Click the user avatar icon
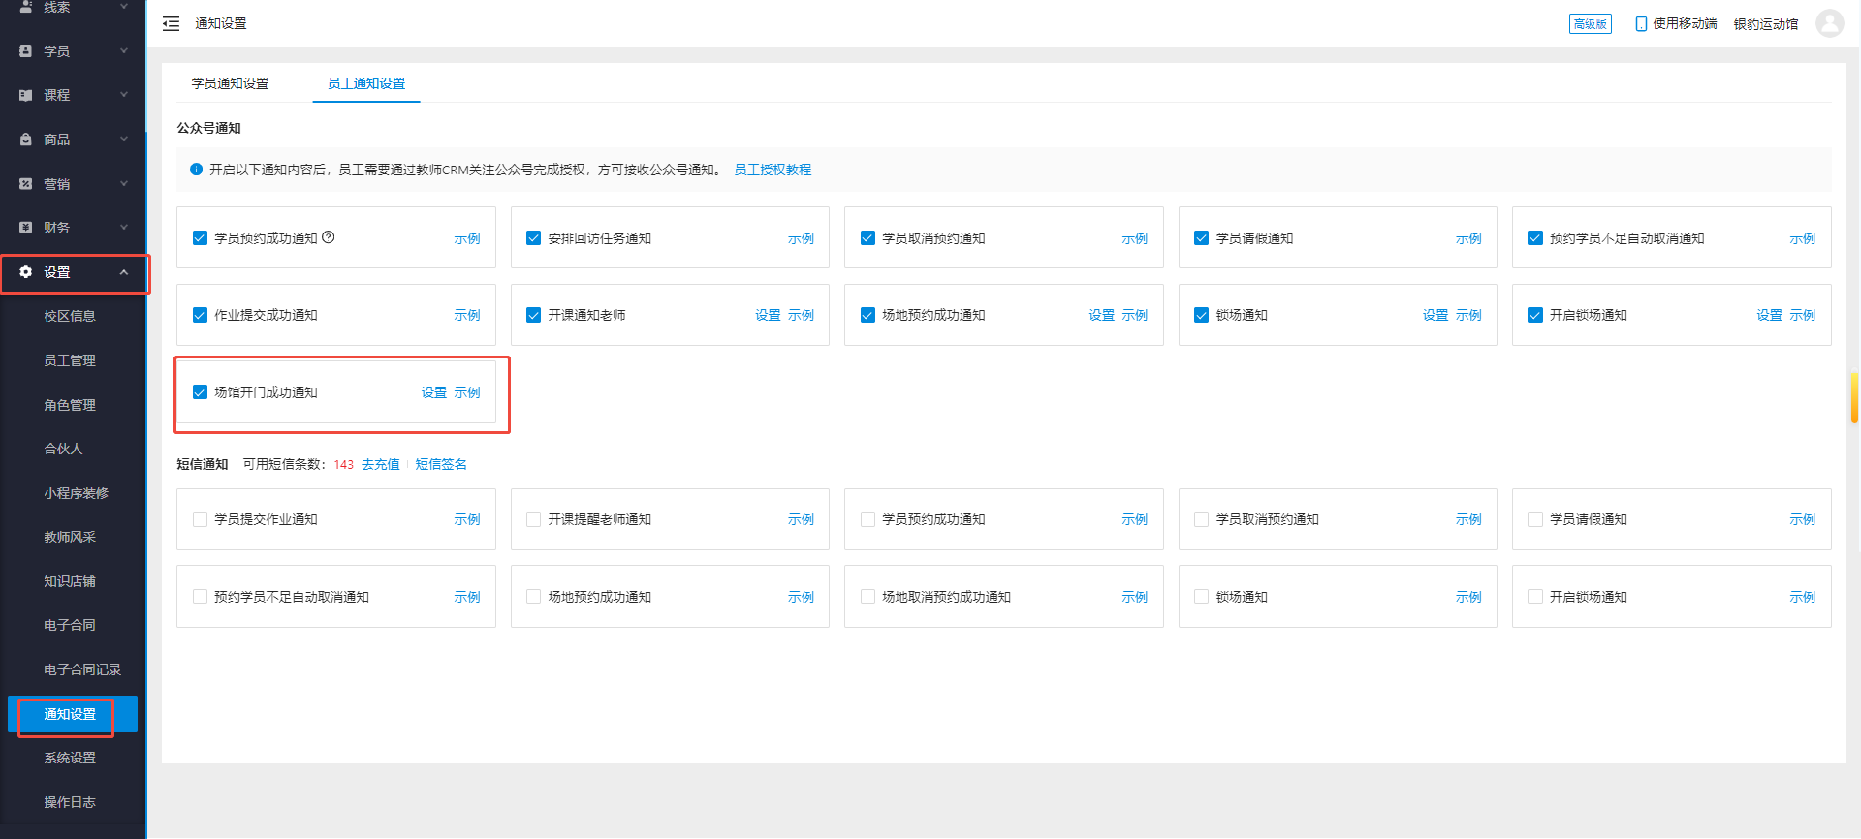 pos(1829,23)
